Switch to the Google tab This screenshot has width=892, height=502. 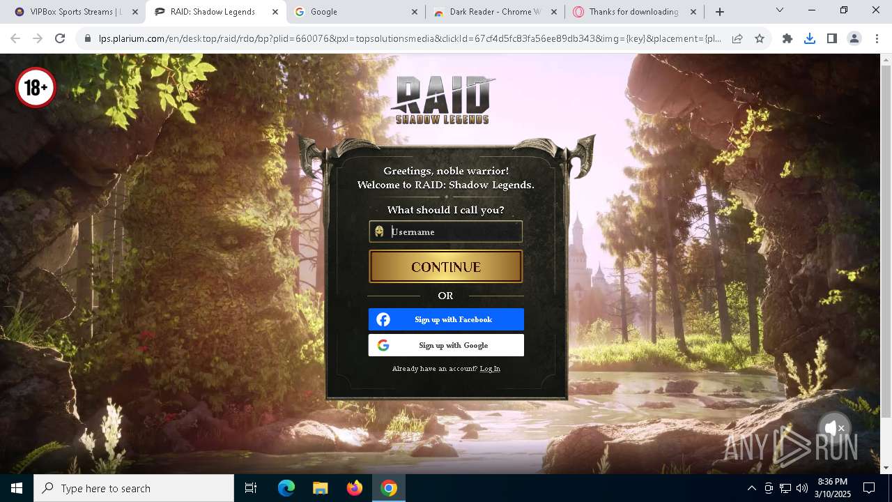[355, 12]
